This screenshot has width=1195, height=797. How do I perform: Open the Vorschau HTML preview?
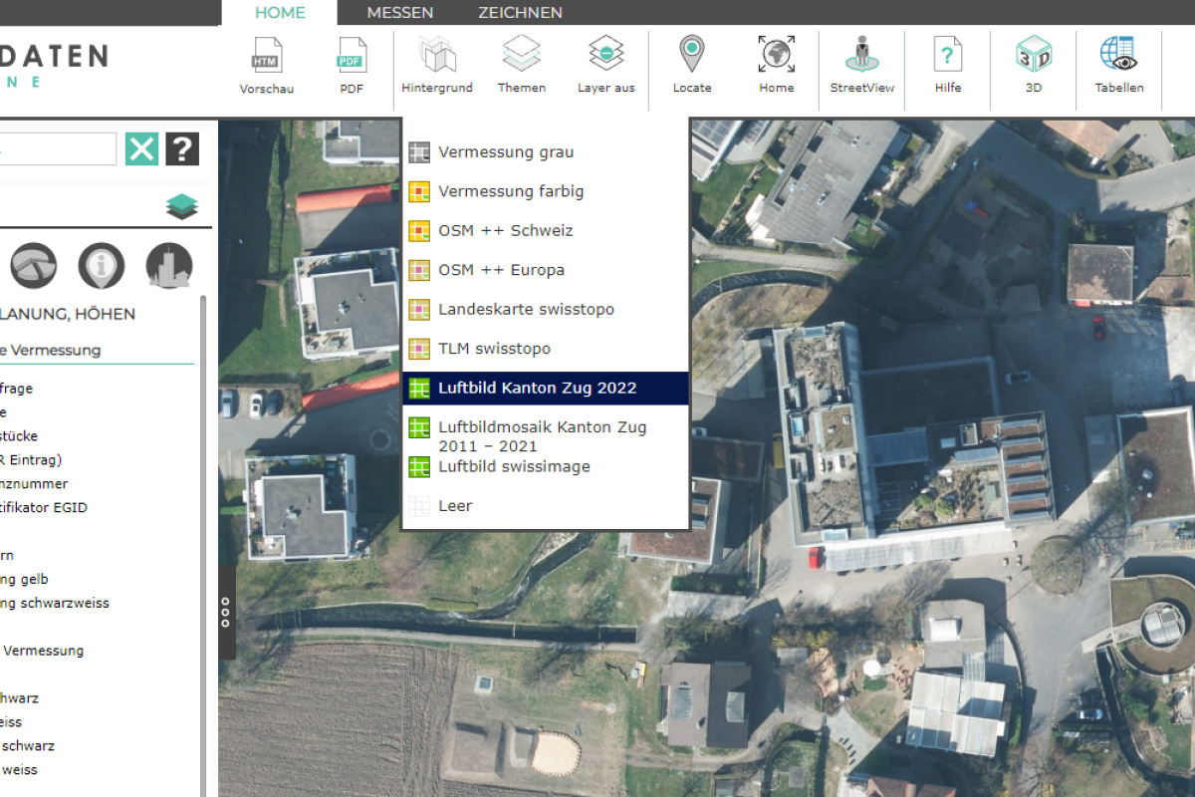(266, 65)
